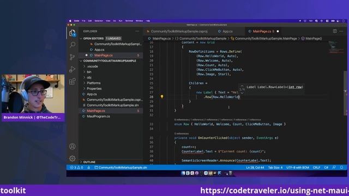Click the notifications bell in status bar

point(342,168)
